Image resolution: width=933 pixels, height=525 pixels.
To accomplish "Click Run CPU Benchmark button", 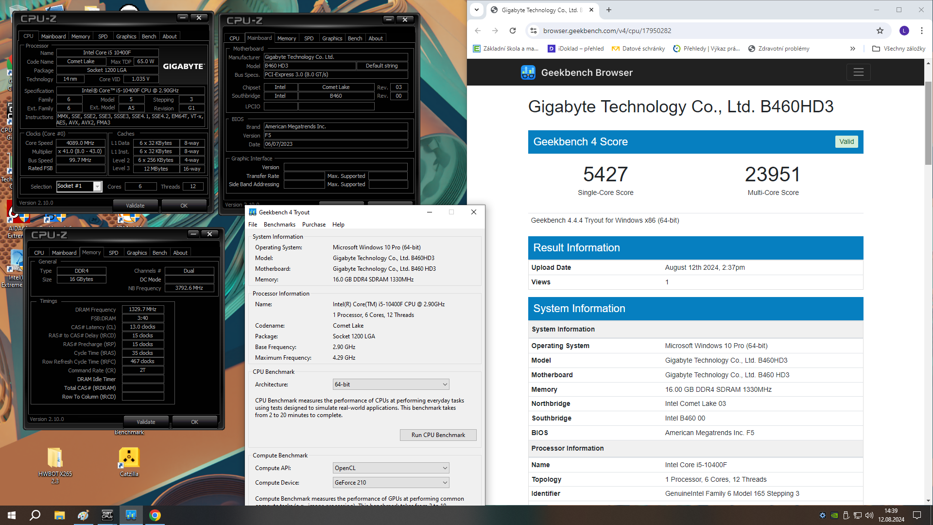I will pos(438,435).
